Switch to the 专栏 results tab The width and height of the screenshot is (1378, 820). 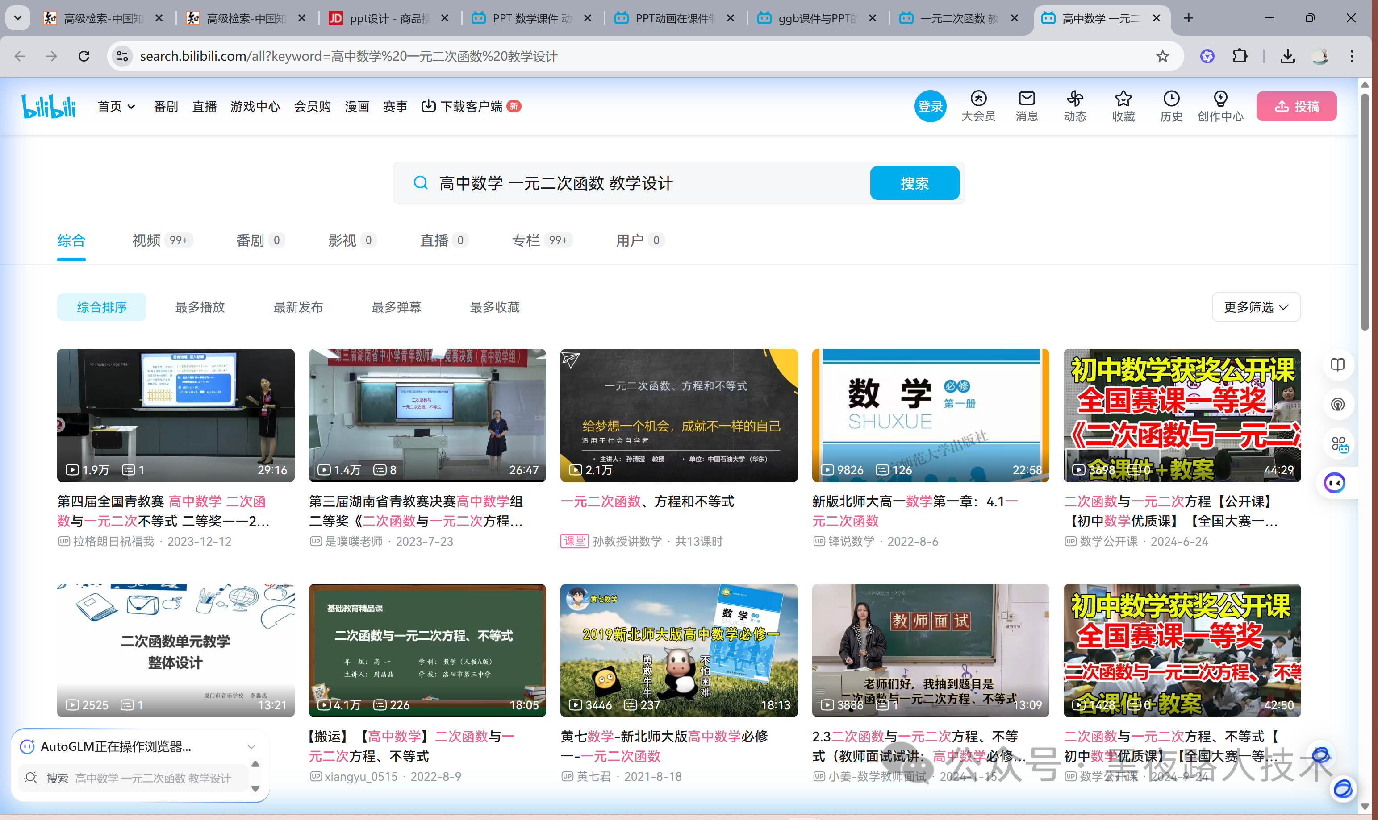tap(526, 240)
